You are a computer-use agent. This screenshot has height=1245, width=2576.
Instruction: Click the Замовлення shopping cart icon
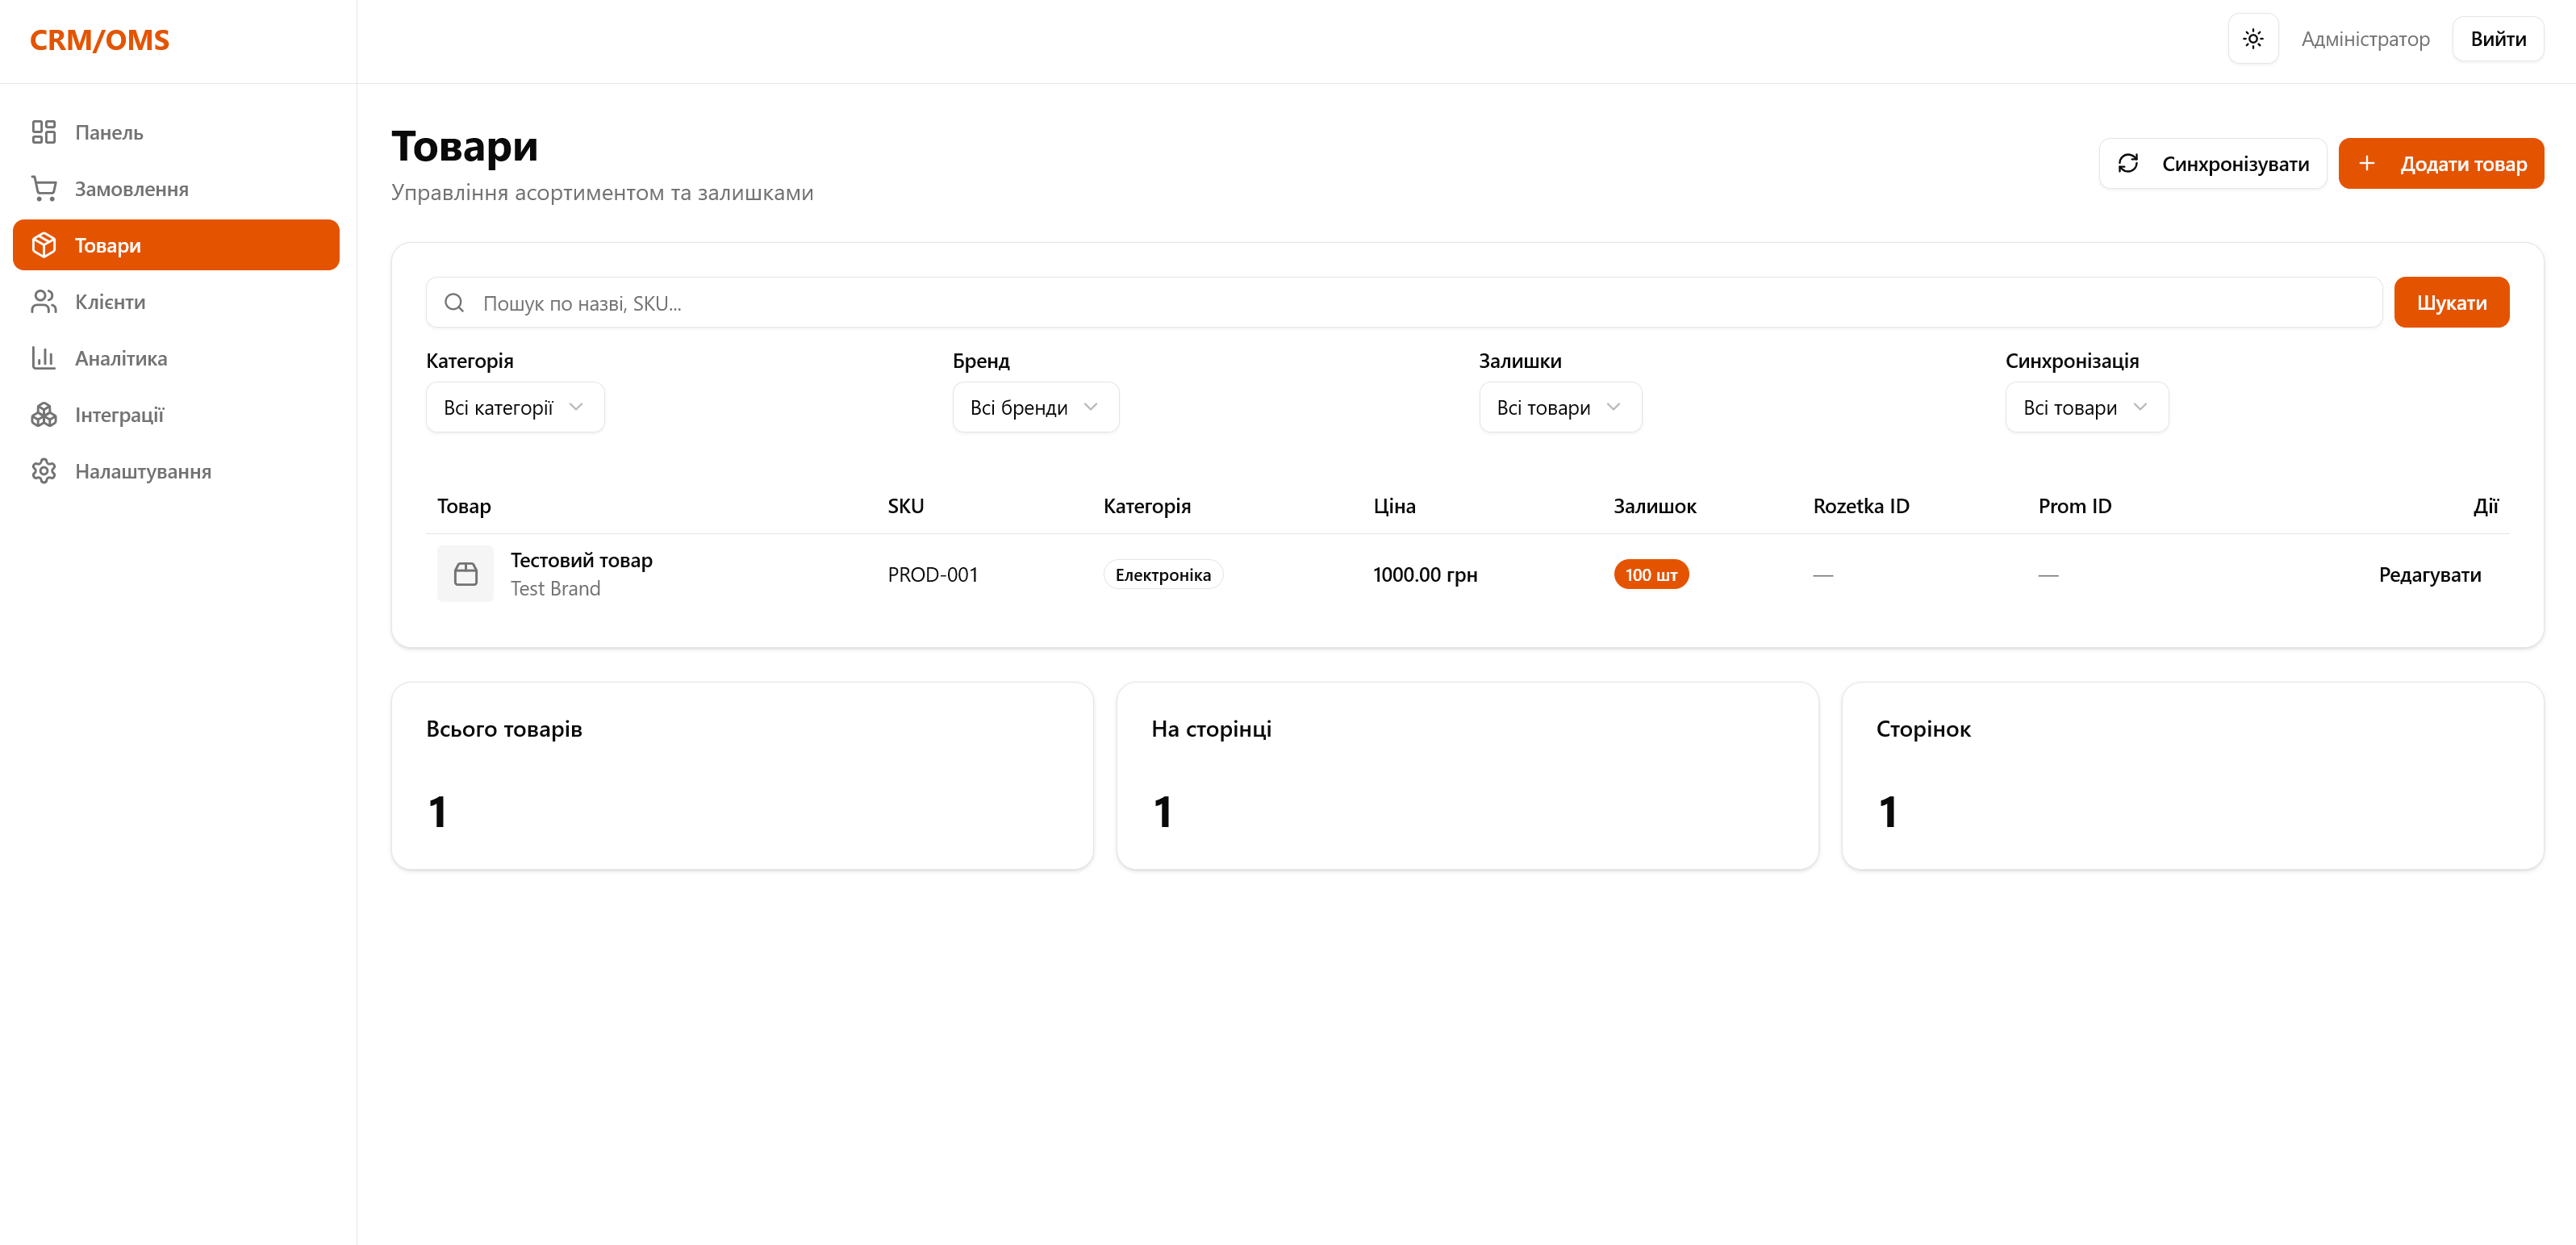[44, 188]
